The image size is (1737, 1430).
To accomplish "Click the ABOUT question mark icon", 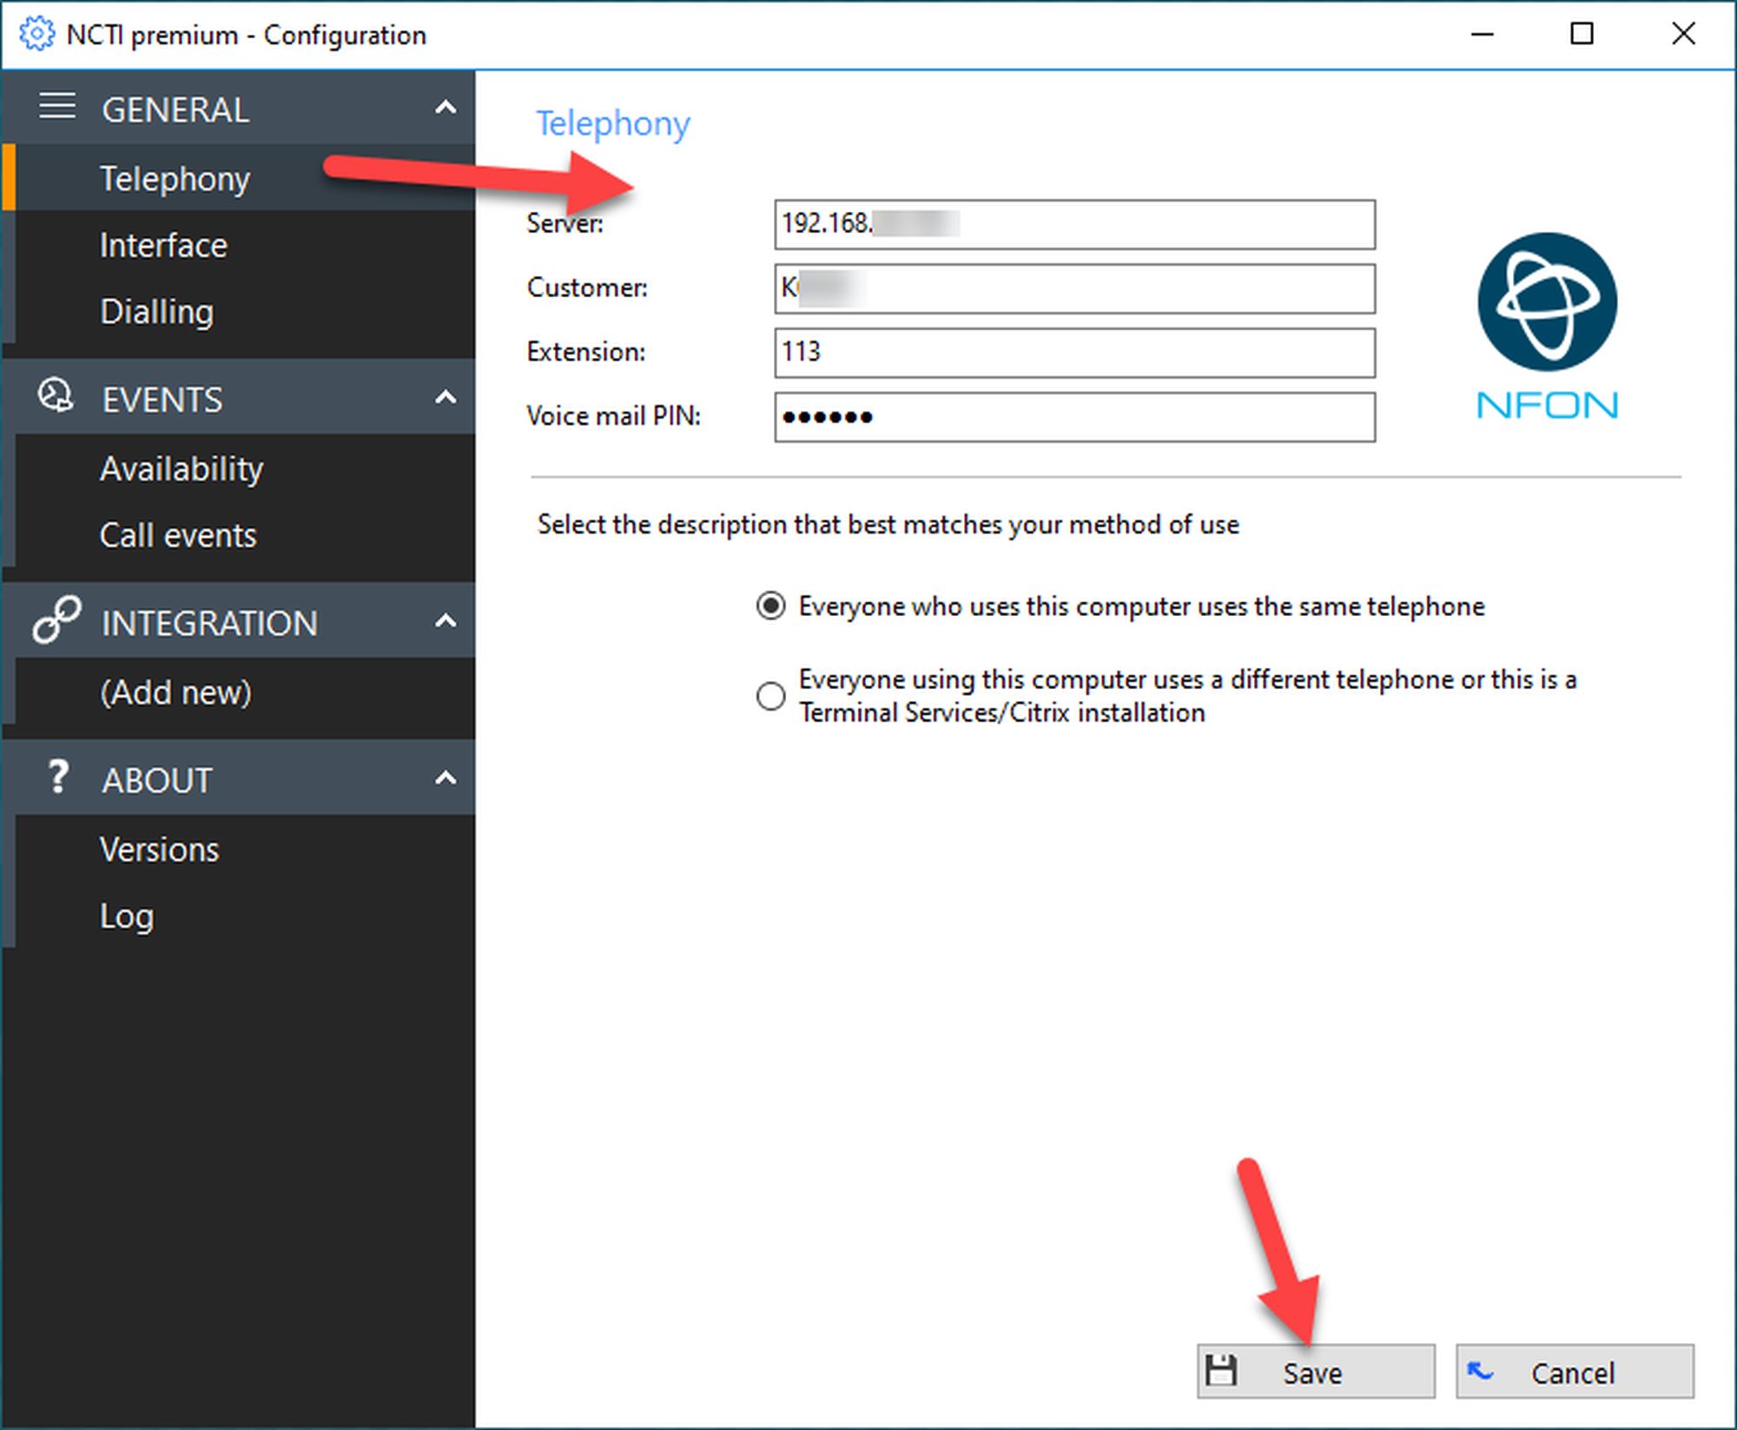I will 57,777.
